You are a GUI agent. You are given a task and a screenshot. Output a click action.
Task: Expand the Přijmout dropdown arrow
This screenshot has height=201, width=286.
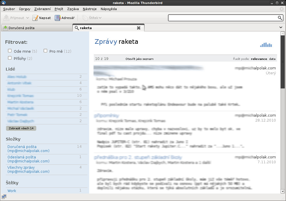coord(28,18)
